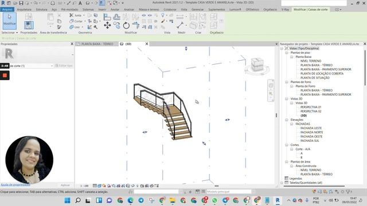Image resolution: width=367 pixels, height=206 pixels.
Task: Click the Junta cope tool
Action: tap(75, 15)
